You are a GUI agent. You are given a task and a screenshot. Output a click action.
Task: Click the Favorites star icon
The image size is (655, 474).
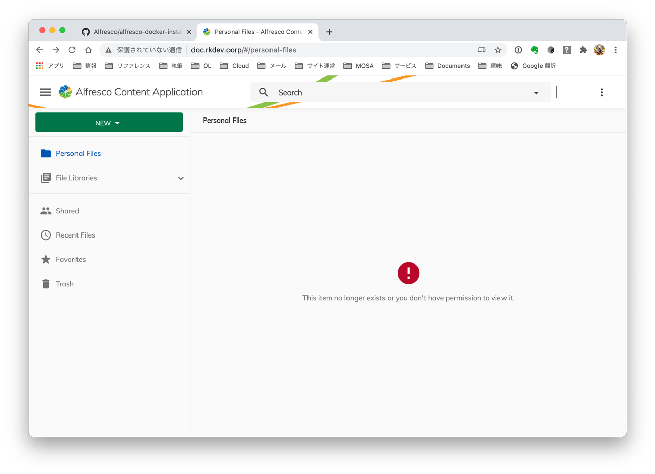pos(46,259)
